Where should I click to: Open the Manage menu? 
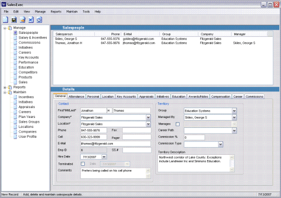(x=40, y=11)
